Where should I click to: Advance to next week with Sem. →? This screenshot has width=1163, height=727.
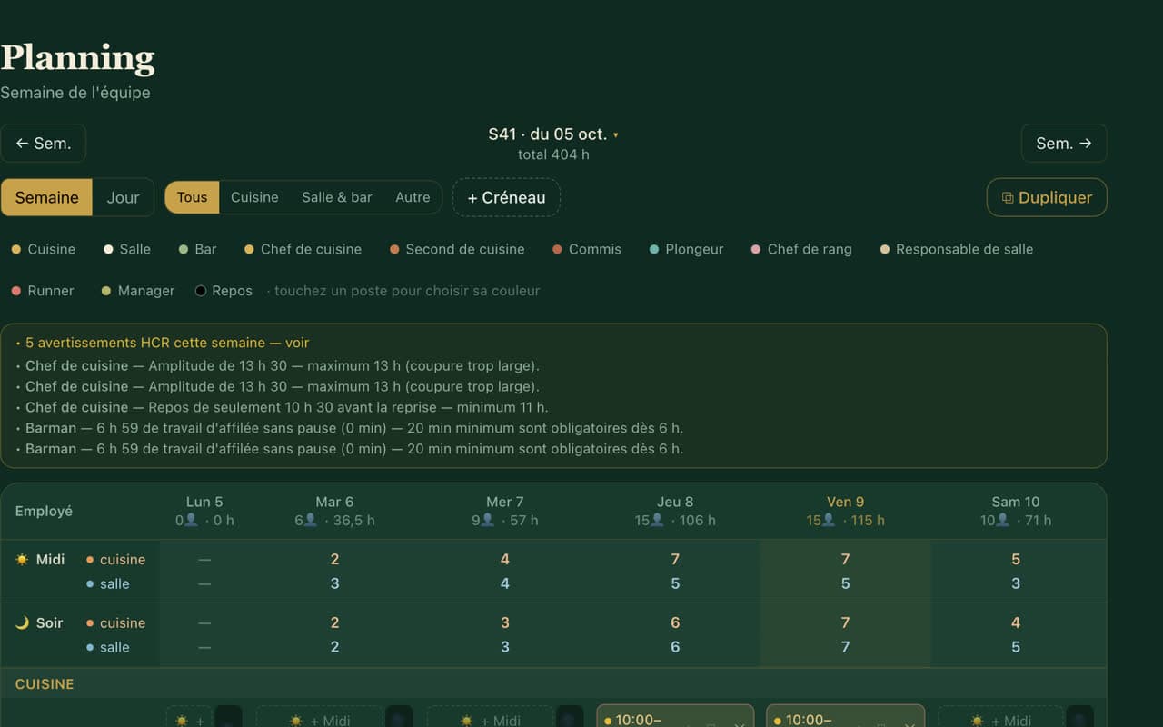(1064, 144)
